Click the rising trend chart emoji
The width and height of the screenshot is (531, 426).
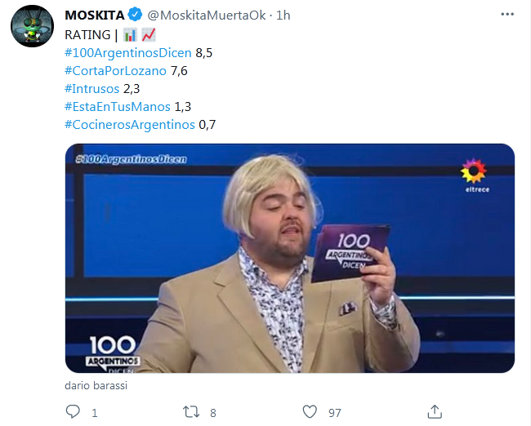click(x=149, y=35)
